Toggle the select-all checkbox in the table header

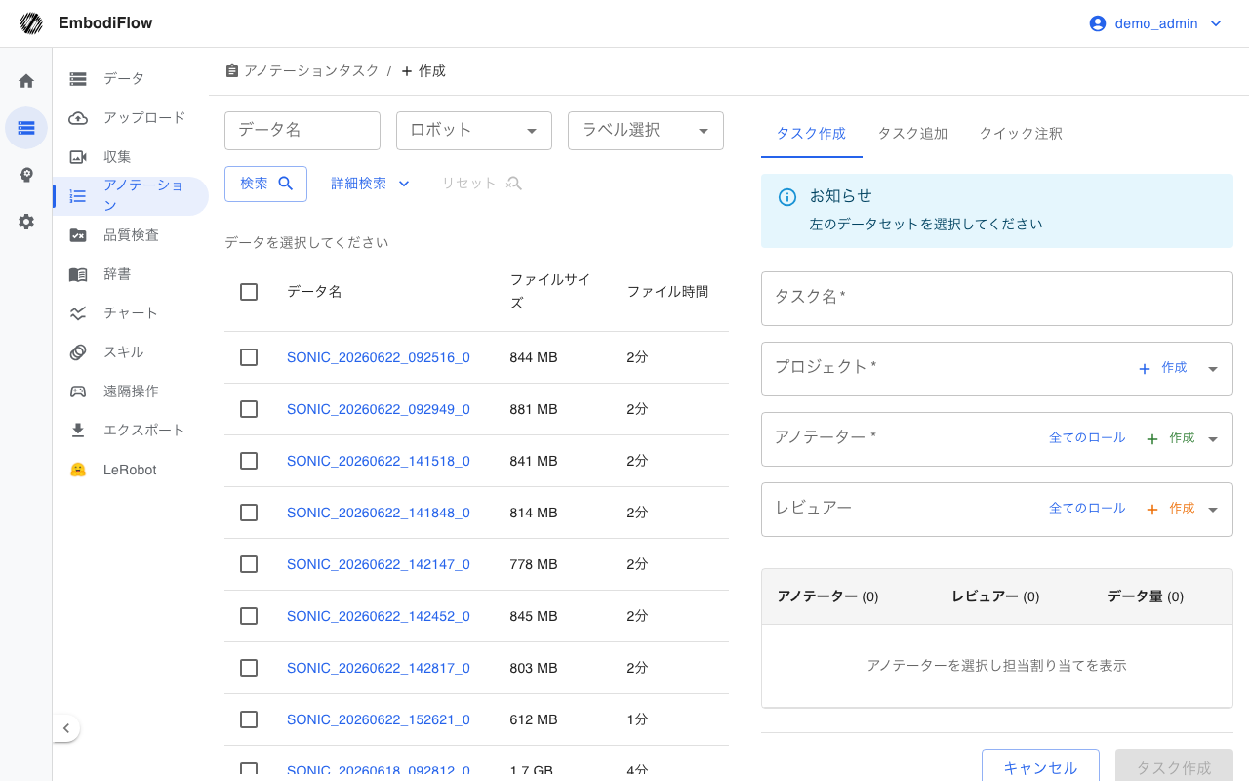tap(249, 292)
